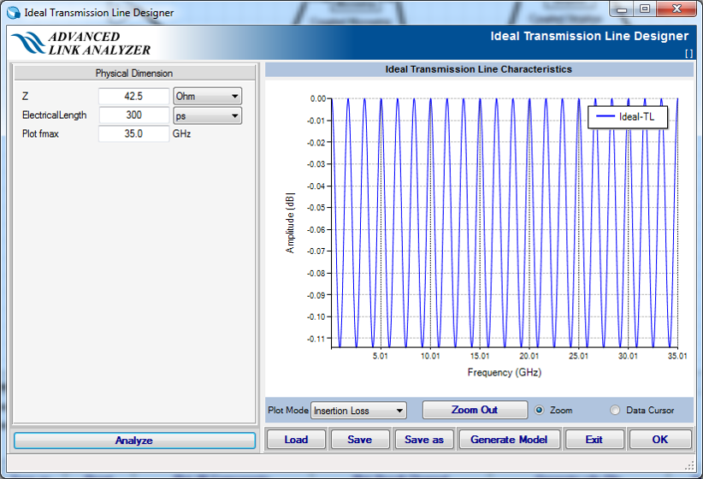703x479 pixels.
Task: Click the Z impedance input field
Action: 133,96
